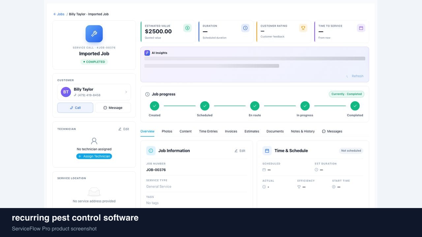Viewport: 422px width, 237px height.
Task: Click the empty service location inbox icon
Action: tap(94, 192)
